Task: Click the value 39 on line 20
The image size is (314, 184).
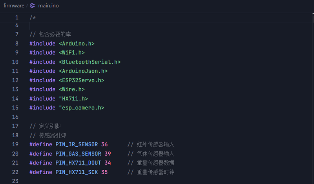Action: (x=108, y=154)
